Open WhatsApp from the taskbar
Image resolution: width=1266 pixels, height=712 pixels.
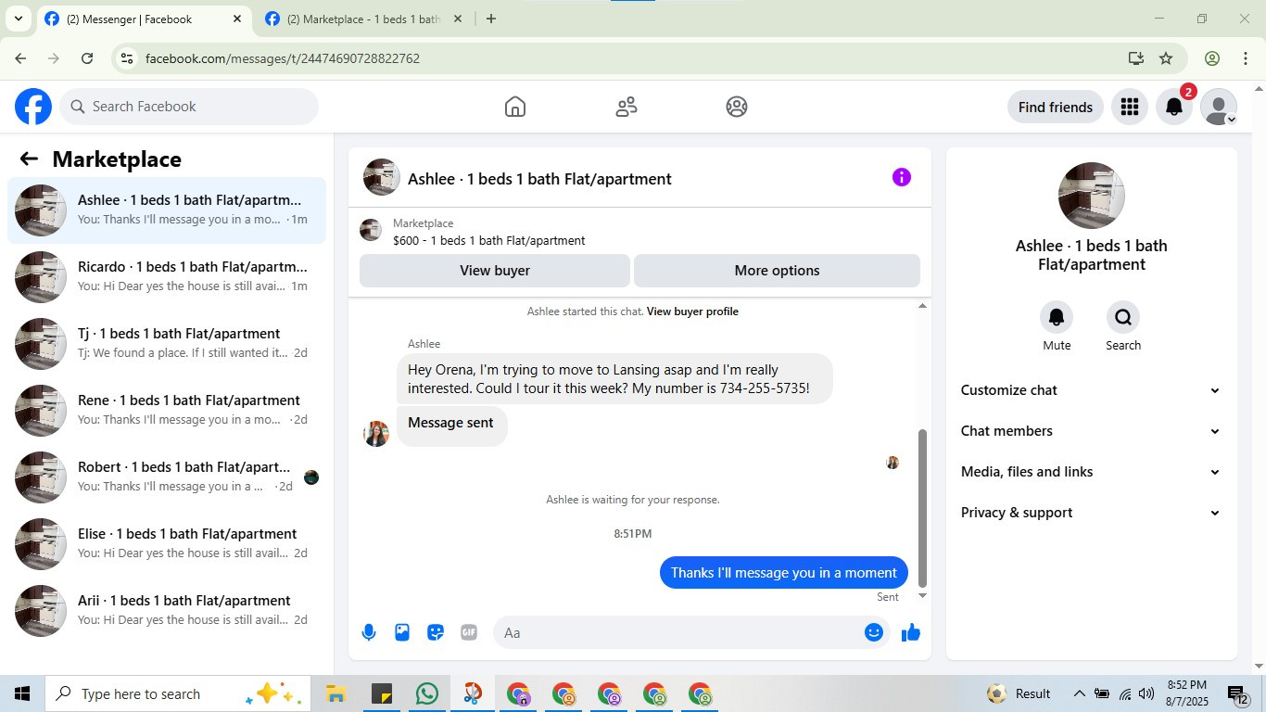(427, 693)
